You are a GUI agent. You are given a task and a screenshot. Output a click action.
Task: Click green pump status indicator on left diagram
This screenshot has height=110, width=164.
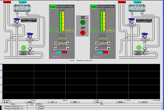pos(23,47)
